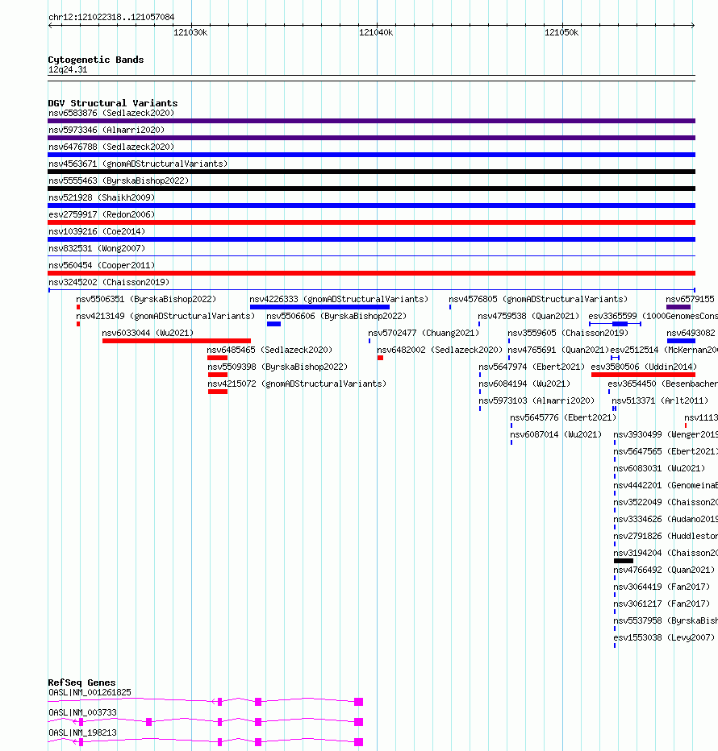Click the 121030k ruler tick label
Image resolution: width=718 pixels, height=751 pixels.
click(x=190, y=32)
